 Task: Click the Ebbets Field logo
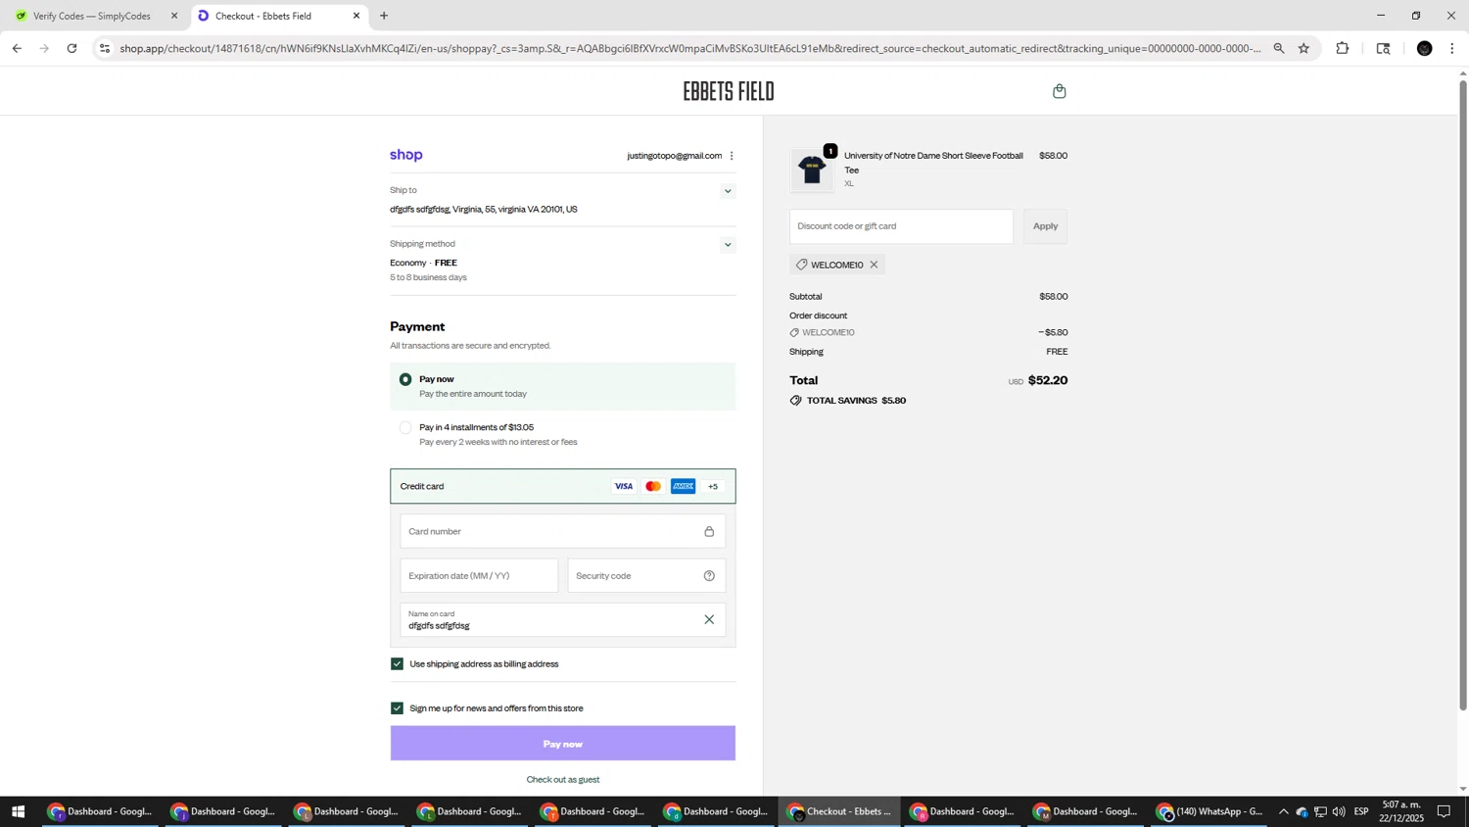[x=729, y=92]
